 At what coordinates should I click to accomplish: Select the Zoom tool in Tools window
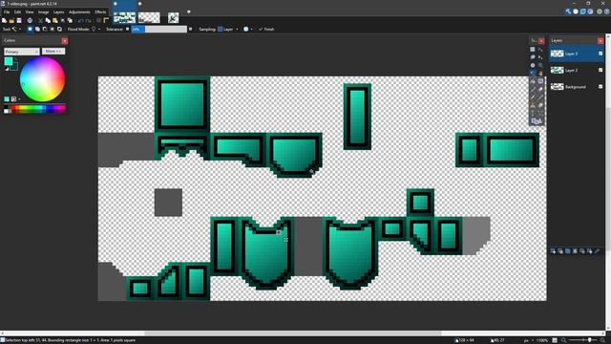[x=540, y=65]
